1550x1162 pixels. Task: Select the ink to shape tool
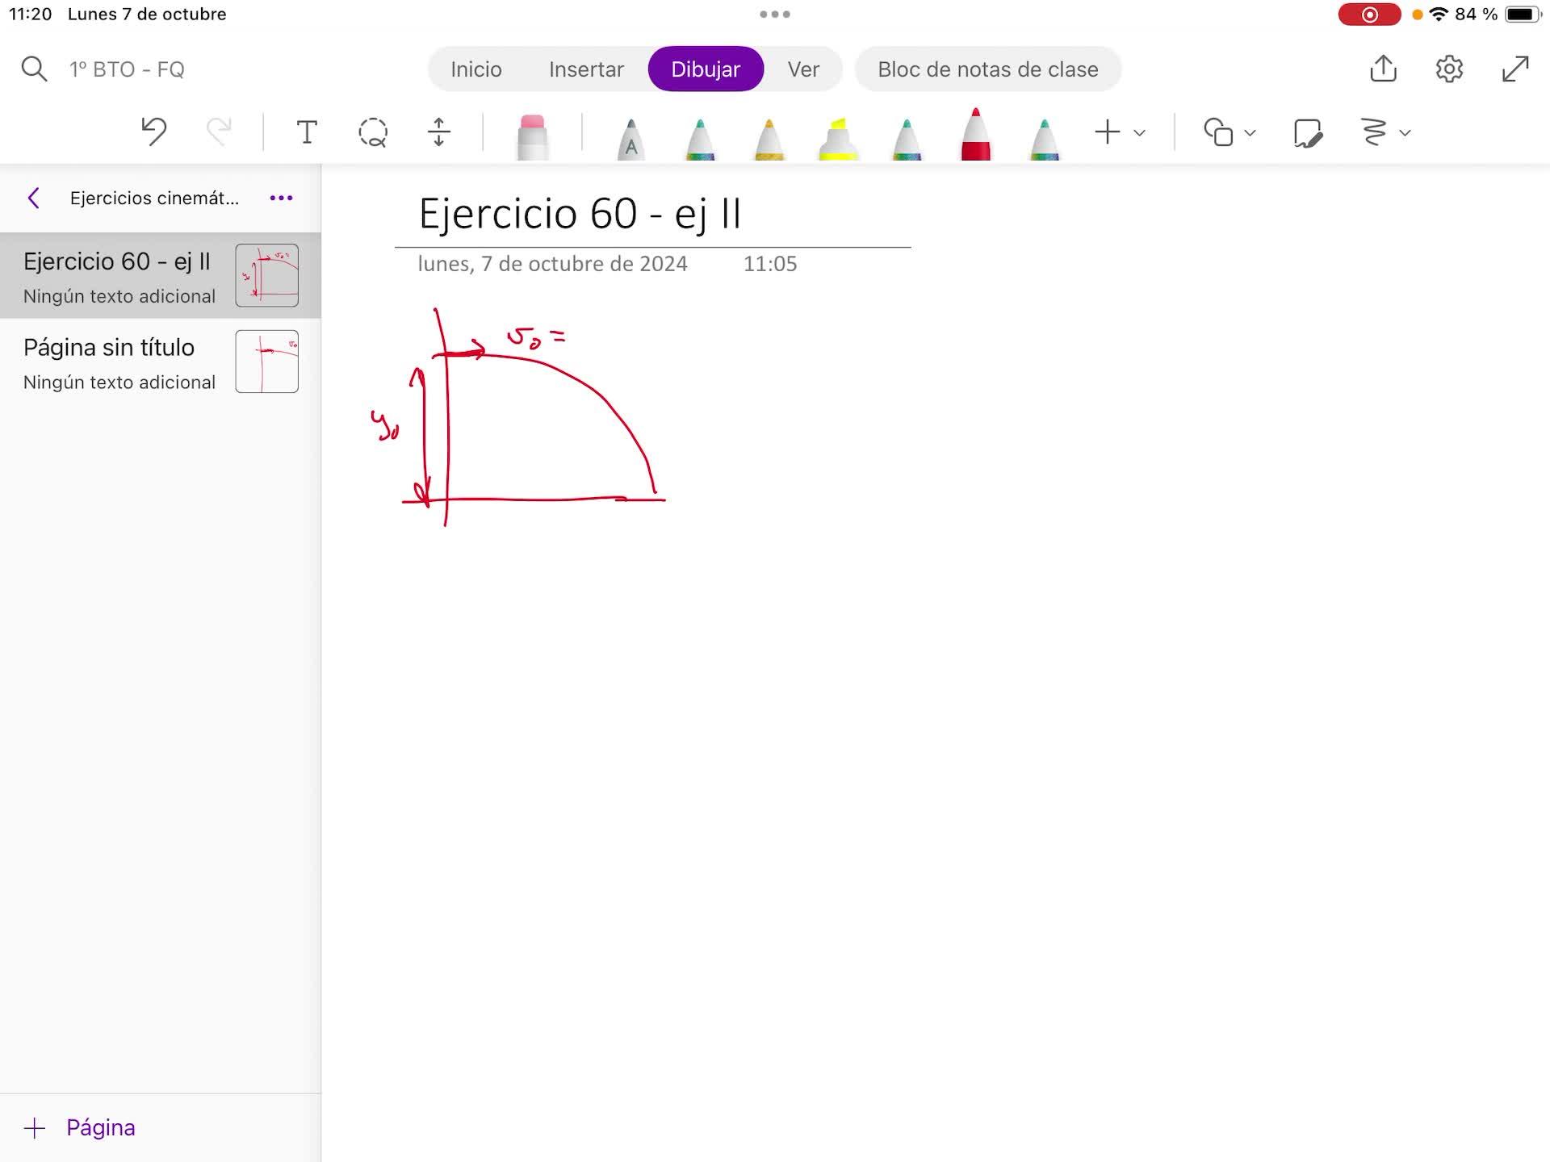pos(1307,132)
